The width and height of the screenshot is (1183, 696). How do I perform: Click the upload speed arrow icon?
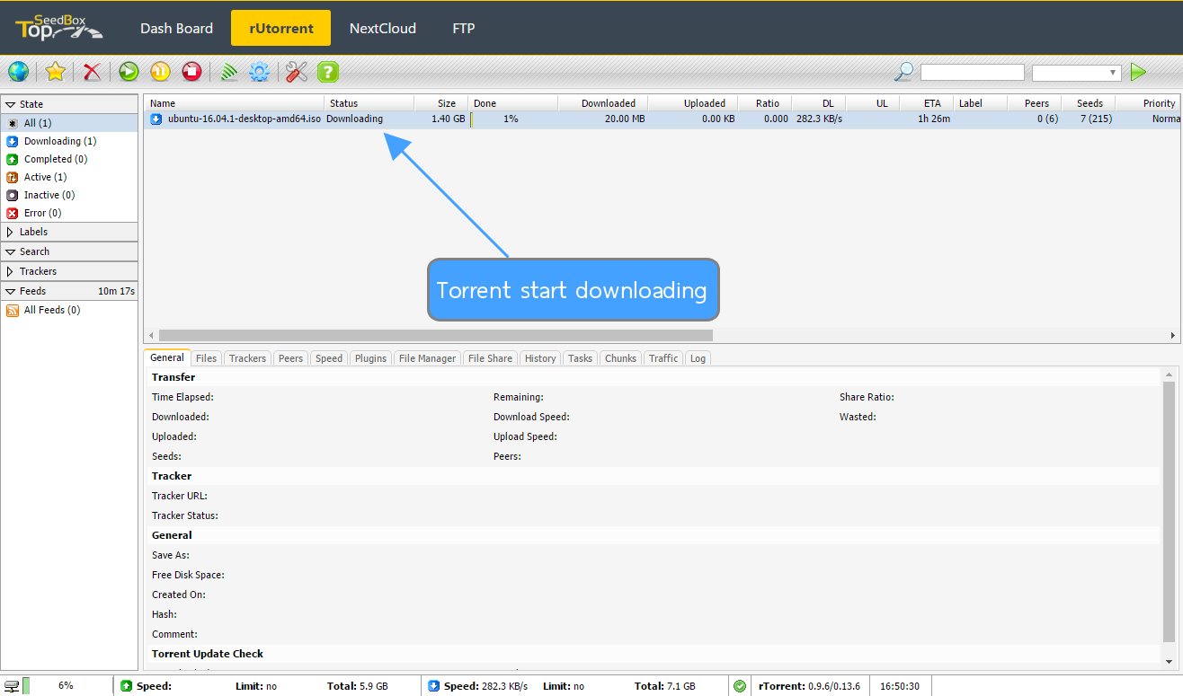pyautogui.click(x=127, y=686)
